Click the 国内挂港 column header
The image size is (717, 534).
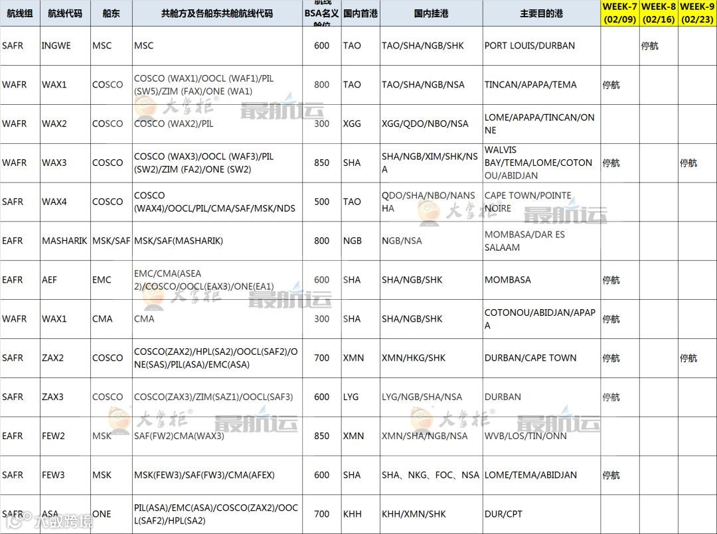click(x=432, y=13)
